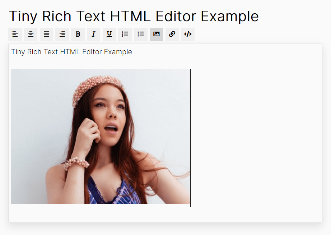Select the align right icon
The height and width of the screenshot is (235, 331).
coord(62,34)
